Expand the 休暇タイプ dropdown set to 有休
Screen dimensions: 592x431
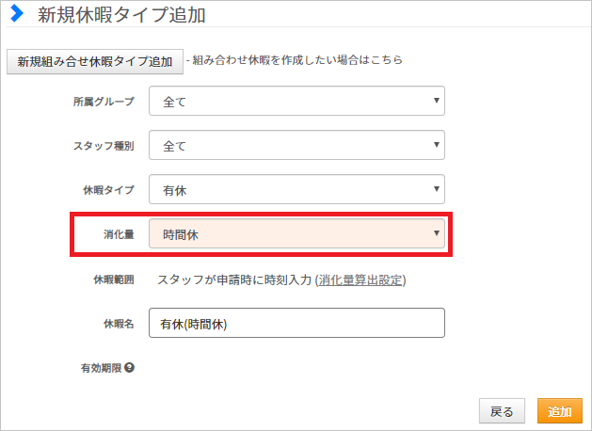(x=296, y=189)
